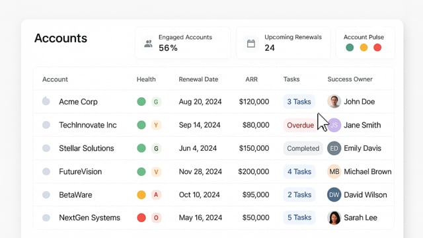Screen dimensions: 423x238
Task: Click the $50,000 ARR value
Action: 256,218
